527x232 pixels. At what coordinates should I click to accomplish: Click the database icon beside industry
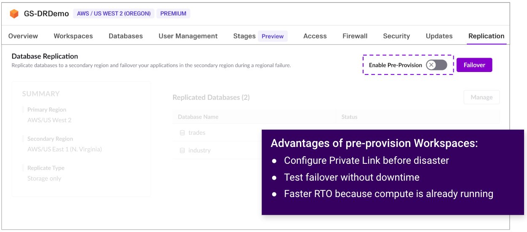pyautogui.click(x=182, y=150)
